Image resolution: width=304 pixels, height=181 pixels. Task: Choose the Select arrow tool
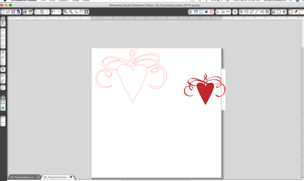(x=3, y=19)
